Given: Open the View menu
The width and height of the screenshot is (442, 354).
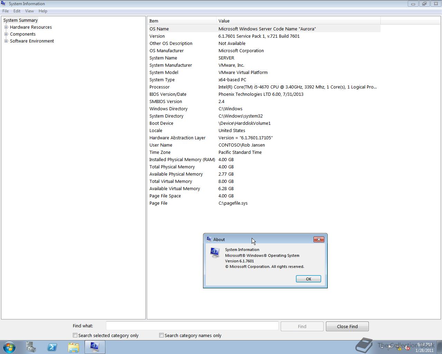Looking at the screenshot, I should (29, 11).
